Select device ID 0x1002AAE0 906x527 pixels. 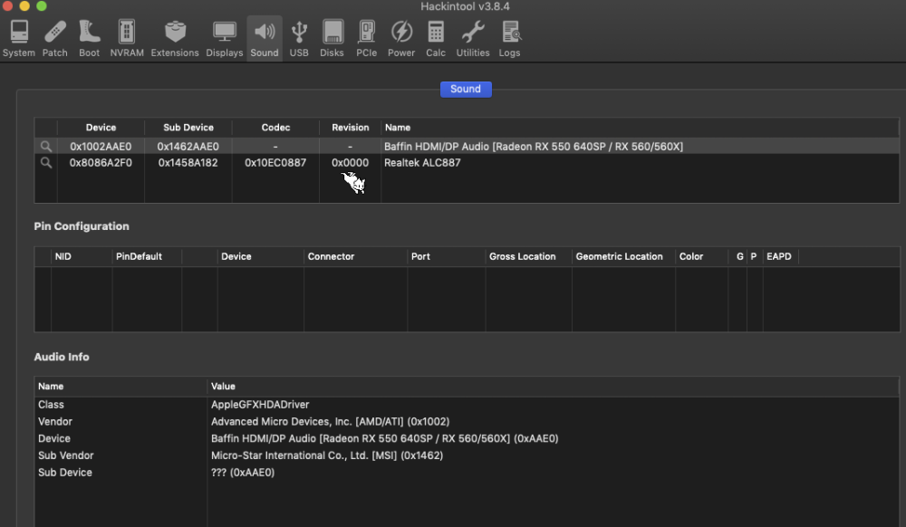tap(101, 147)
